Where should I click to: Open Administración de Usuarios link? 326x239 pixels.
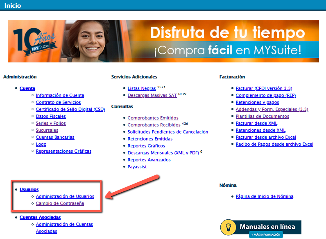point(65,196)
